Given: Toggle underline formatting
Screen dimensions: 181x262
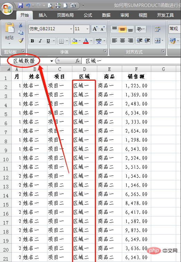Looking at the screenshot, I should point(48,41).
